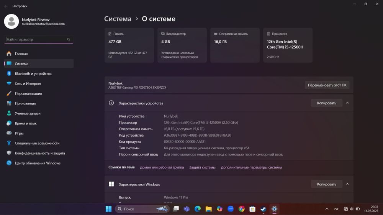Open the Память 477 GB card
Image resolution: width=383 pixels, height=215 pixels.
pyautogui.click(x=129, y=45)
